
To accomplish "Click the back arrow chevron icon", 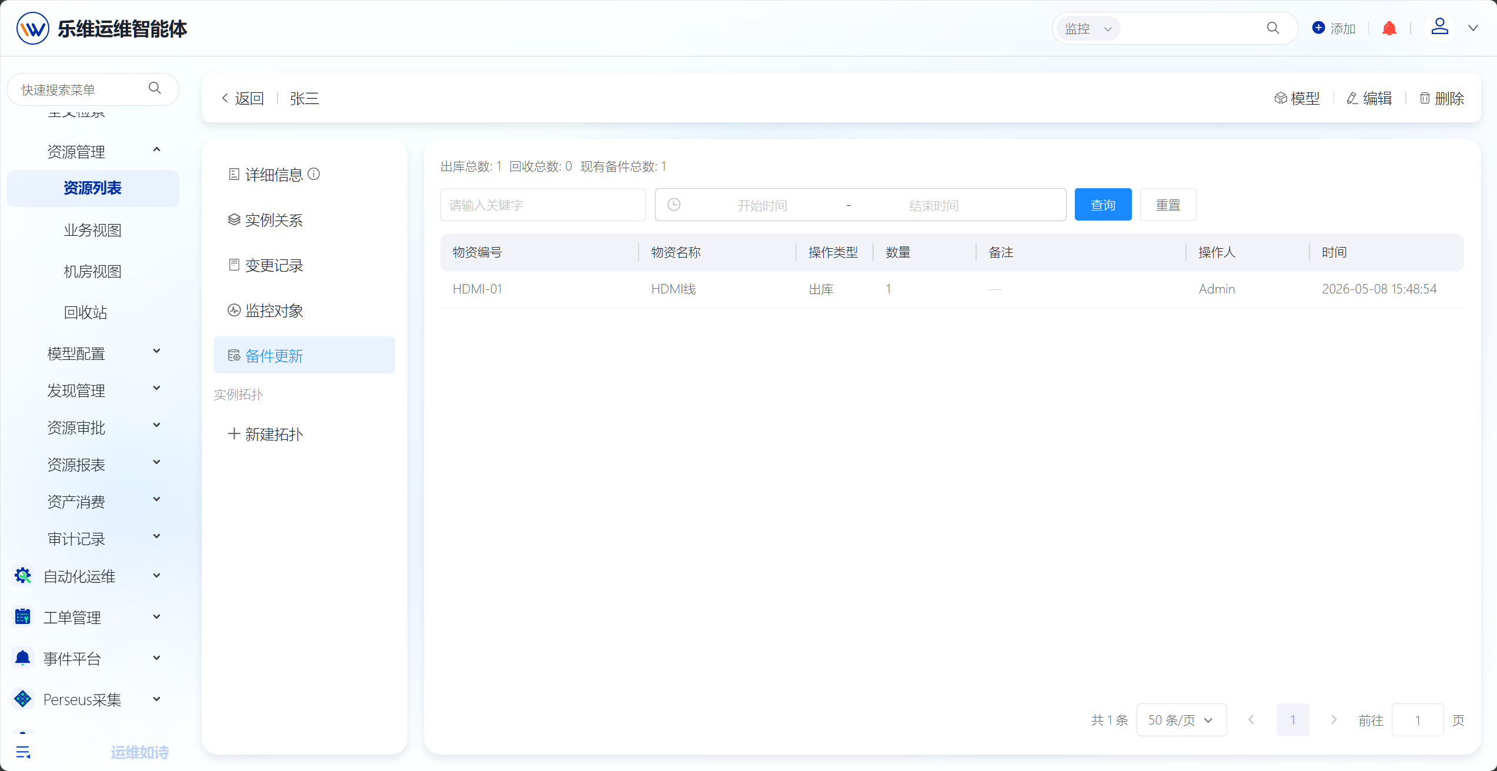I will pos(225,98).
